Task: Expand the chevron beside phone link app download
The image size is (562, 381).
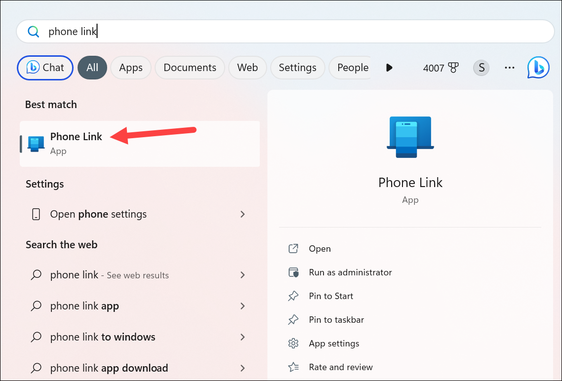Action: pyautogui.click(x=242, y=368)
